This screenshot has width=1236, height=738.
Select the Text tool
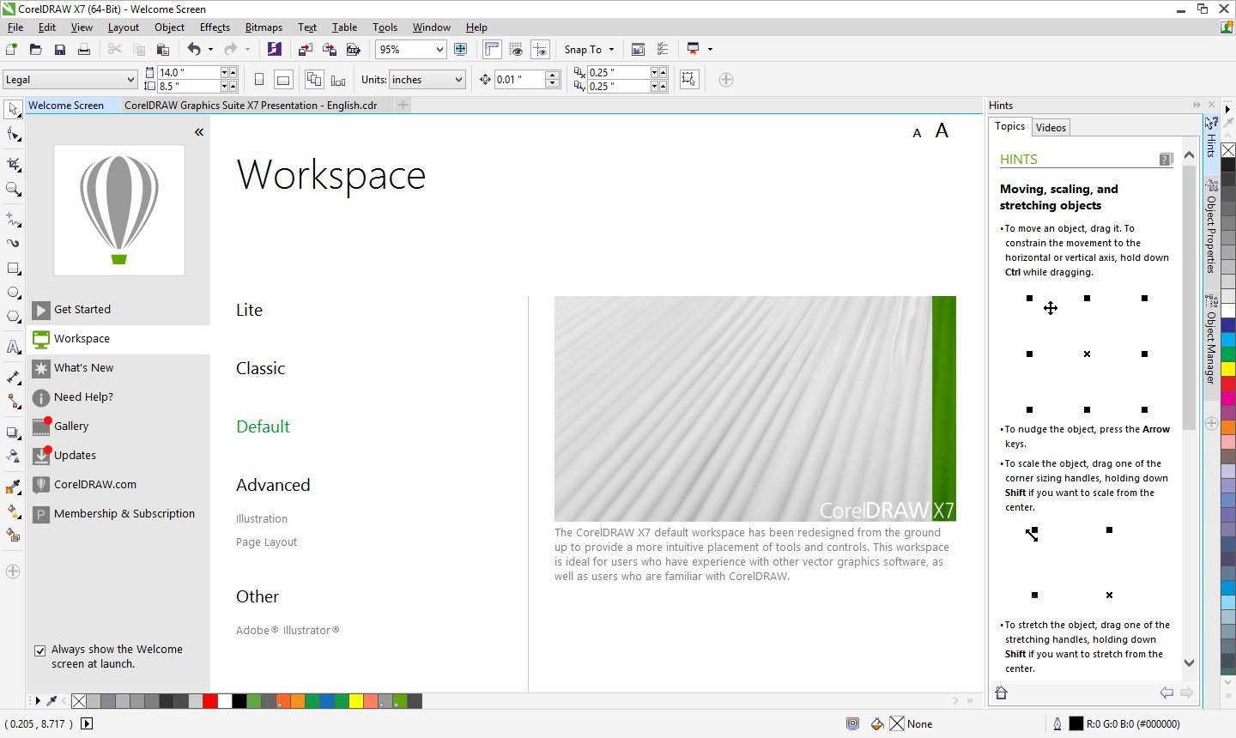pyautogui.click(x=13, y=347)
